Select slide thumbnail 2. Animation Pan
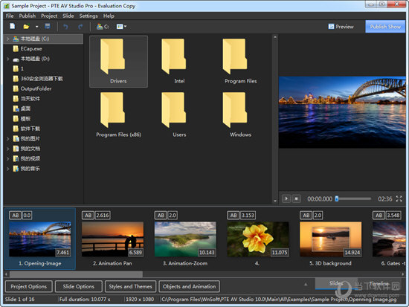Screen dimensions: 409x307 coord(112,239)
